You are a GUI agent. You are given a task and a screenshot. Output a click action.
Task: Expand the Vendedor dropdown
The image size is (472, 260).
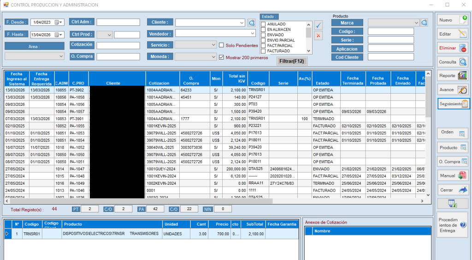(x=252, y=33)
